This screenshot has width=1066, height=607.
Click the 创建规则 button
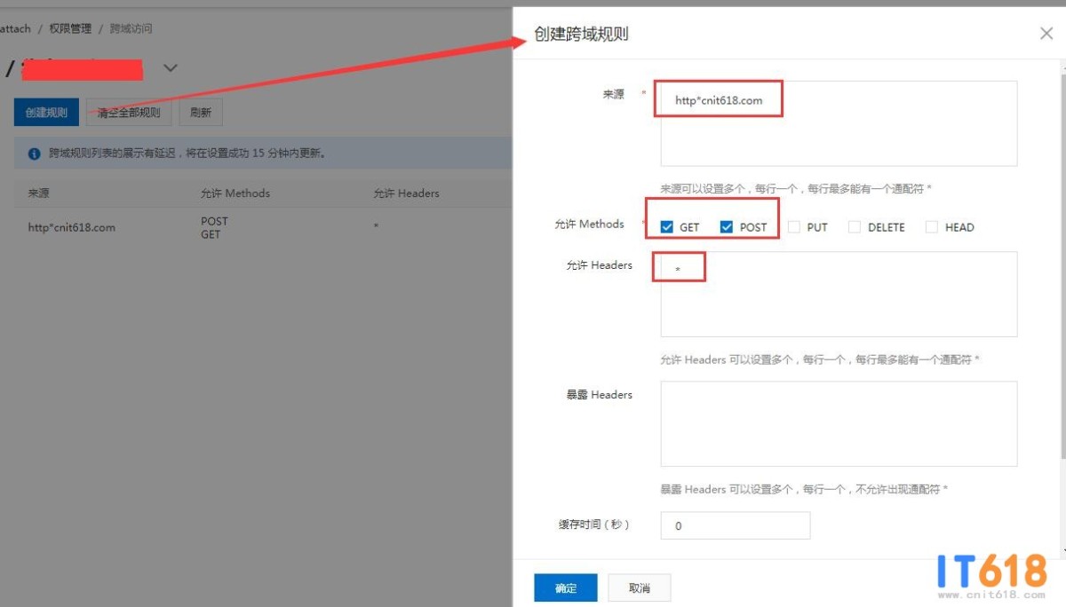coord(46,113)
